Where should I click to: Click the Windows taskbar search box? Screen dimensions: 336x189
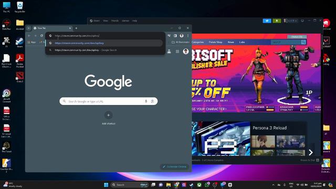[x=130, y=185]
